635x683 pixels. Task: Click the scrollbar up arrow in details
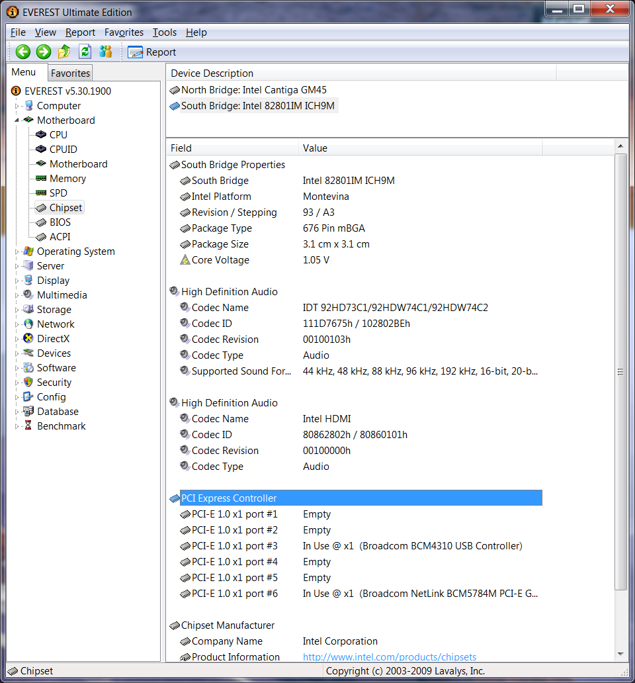click(620, 146)
